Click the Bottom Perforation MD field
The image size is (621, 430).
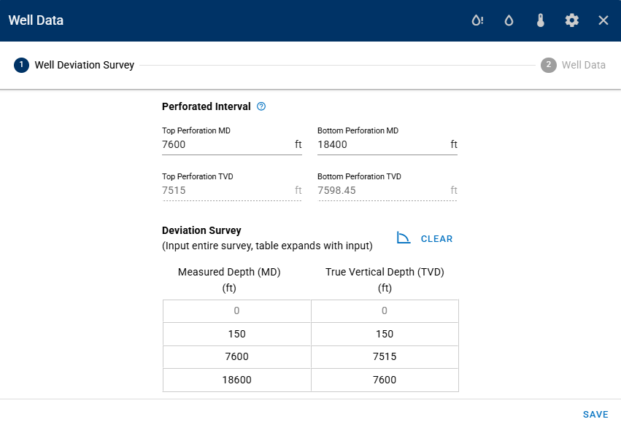tap(382, 144)
